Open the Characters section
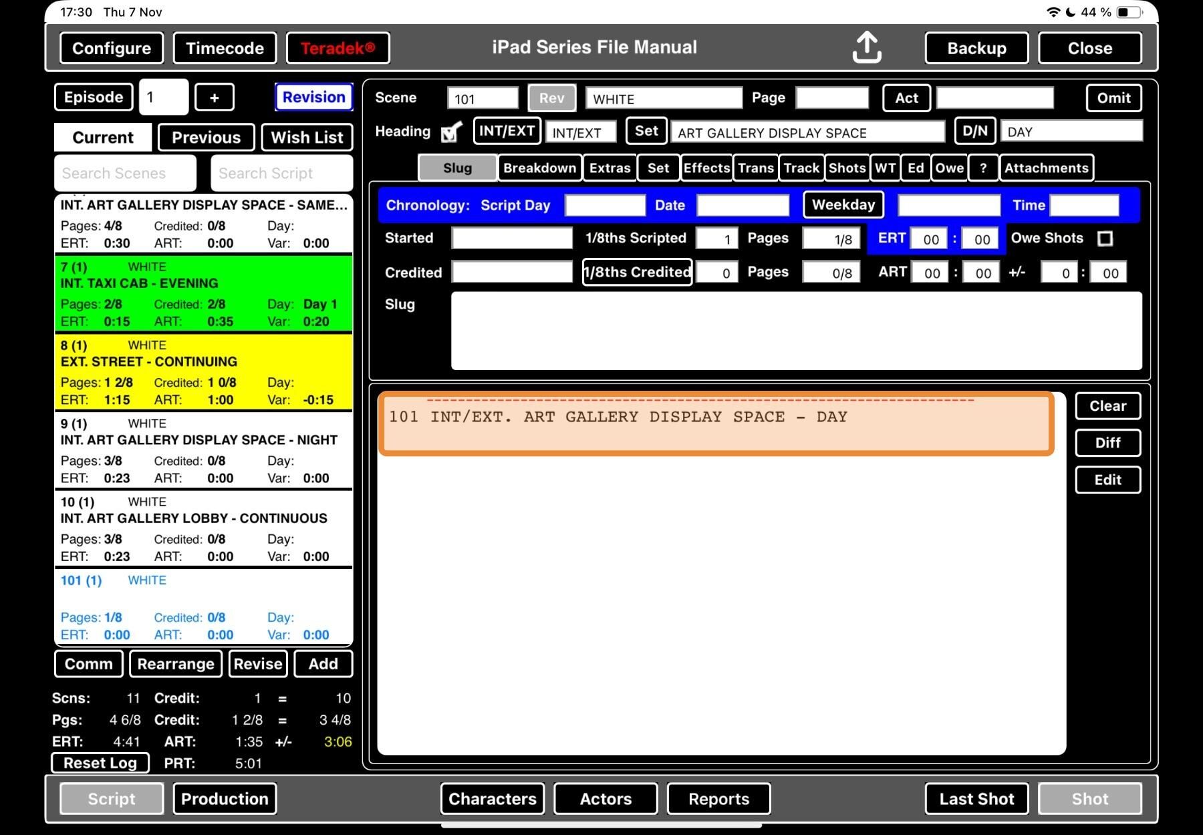1203x835 pixels. click(493, 799)
